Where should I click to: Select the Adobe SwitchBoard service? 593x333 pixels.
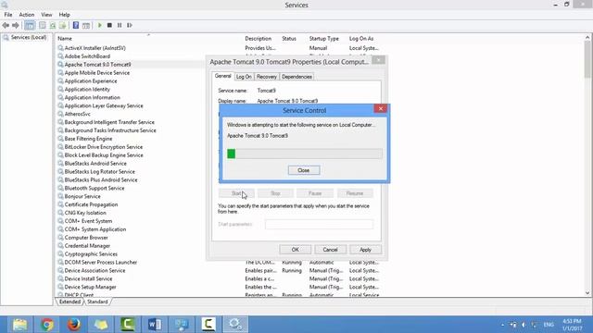pyautogui.click(x=87, y=56)
